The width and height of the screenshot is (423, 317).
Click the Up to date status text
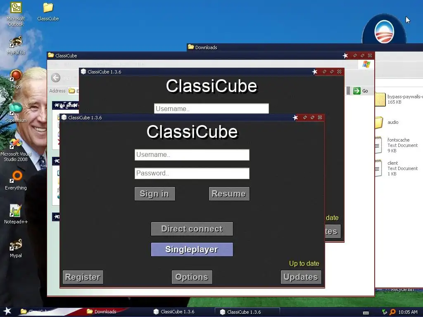[304, 263]
